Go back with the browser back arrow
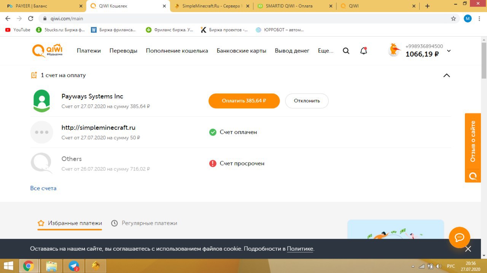The width and height of the screenshot is (487, 273). (8, 18)
